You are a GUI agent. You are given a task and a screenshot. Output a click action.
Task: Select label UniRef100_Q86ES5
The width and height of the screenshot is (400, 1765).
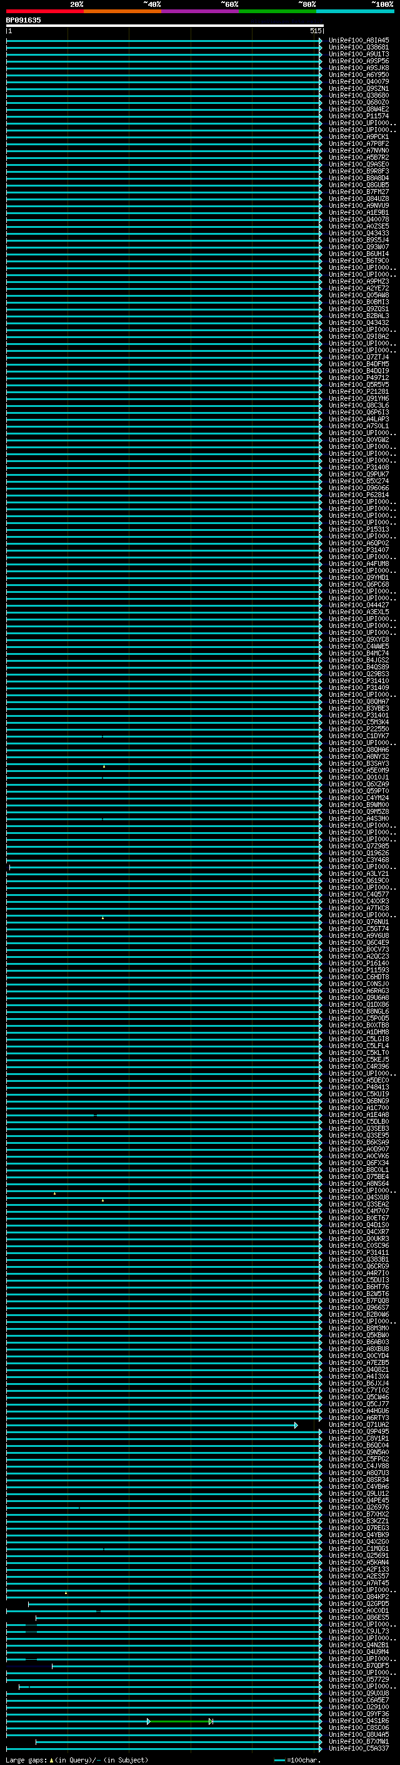pos(358,1618)
